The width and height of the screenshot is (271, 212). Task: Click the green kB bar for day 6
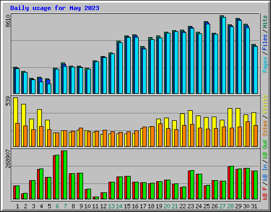(x=57, y=177)
